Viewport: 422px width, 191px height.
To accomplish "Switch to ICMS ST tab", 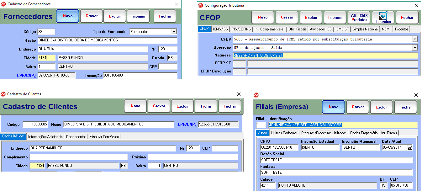I will [x=342, y=29].
